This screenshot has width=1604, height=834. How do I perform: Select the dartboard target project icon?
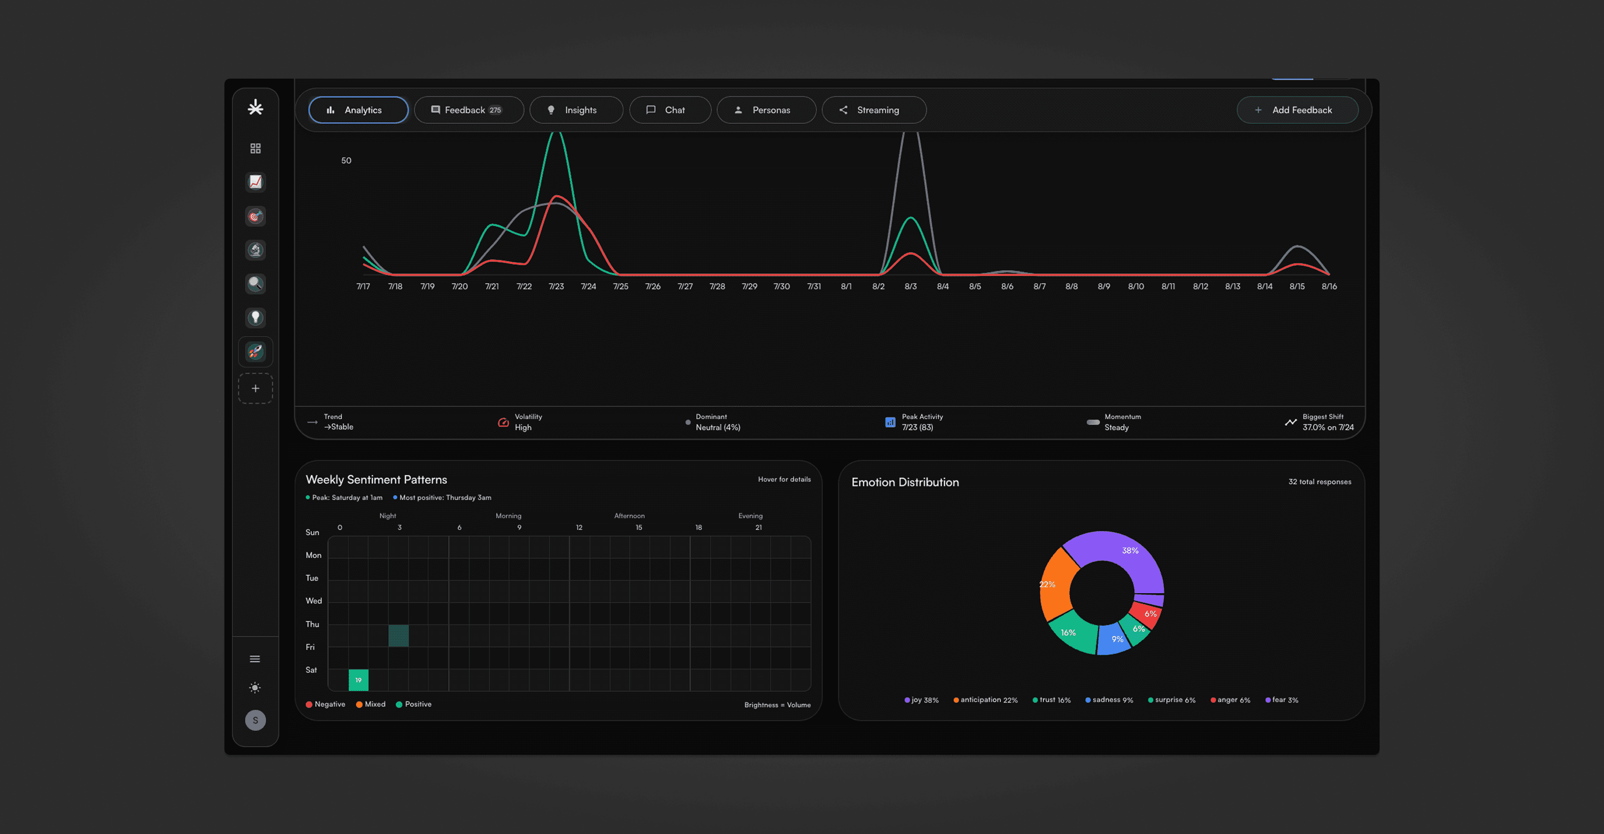point(255,216)
